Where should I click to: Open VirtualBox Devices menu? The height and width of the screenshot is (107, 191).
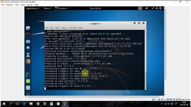pyautogui.click(x=30, y=5)
